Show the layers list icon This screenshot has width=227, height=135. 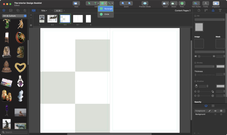(x=206, y=106)
